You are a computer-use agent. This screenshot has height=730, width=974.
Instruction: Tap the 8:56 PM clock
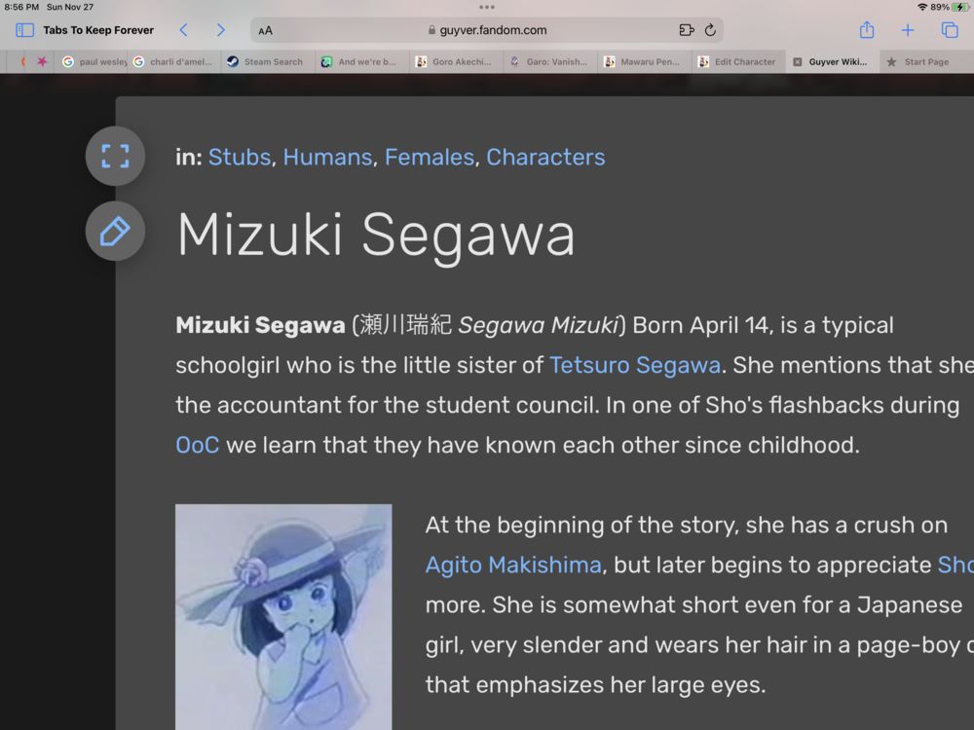tap(21, 7)
